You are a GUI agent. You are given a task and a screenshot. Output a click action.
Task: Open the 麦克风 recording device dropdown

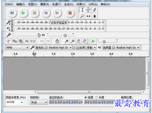point(54,48)
